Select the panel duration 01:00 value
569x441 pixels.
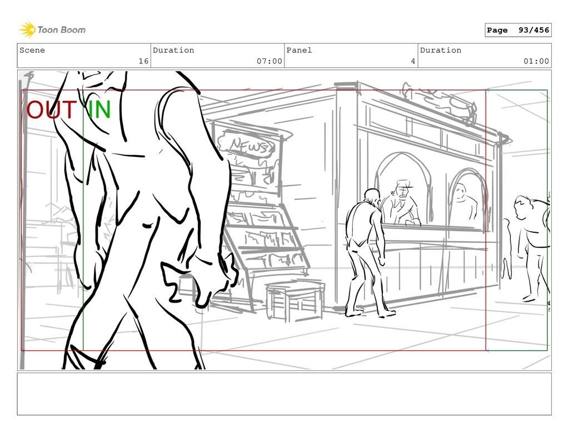click(x=536, y=61)
